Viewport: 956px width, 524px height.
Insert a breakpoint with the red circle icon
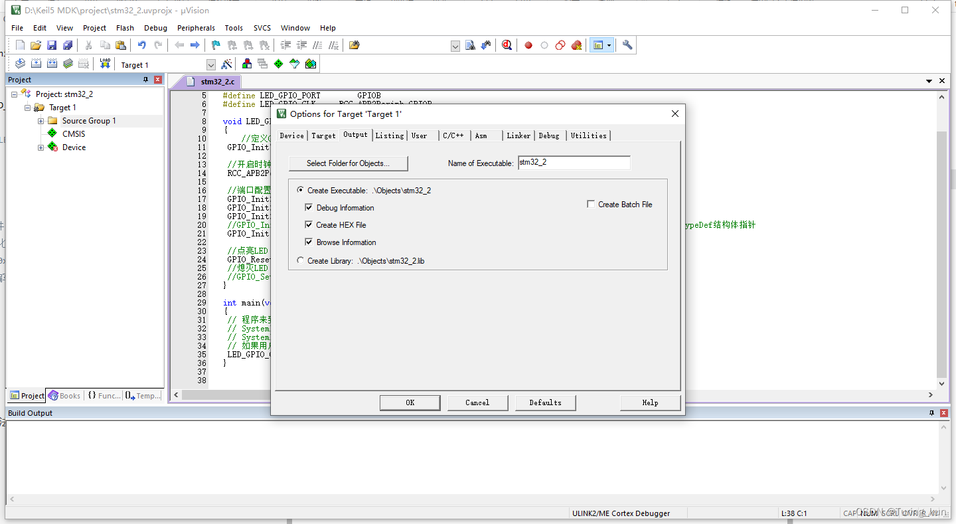528,45
